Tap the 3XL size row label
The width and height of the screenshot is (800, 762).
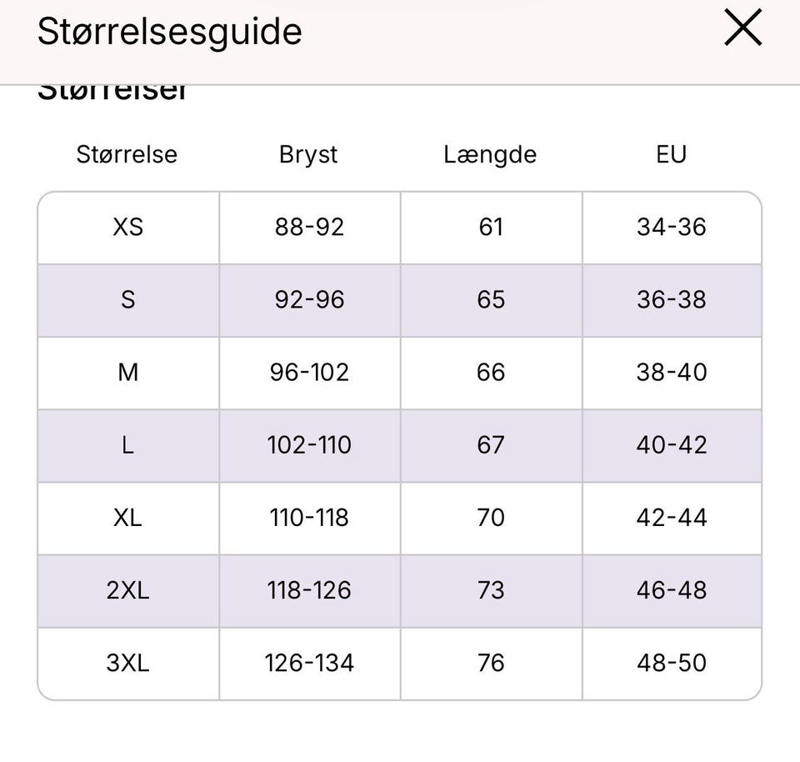pyautogui.click(x=127, y=663)
